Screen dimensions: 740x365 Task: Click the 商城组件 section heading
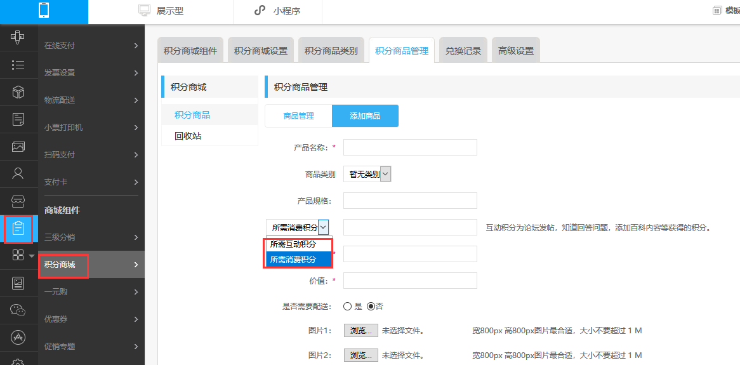[62, 211]
